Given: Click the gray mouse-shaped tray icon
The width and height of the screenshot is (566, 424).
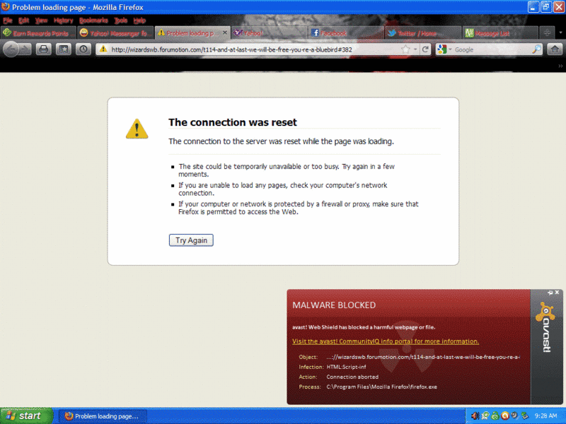Looking at the screenshot, I should [515, 416].
